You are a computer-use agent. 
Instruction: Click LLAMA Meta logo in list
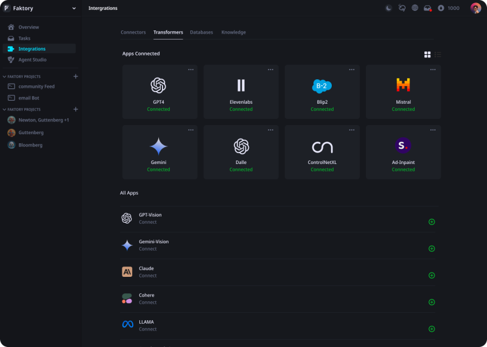[x=128, y=324]
